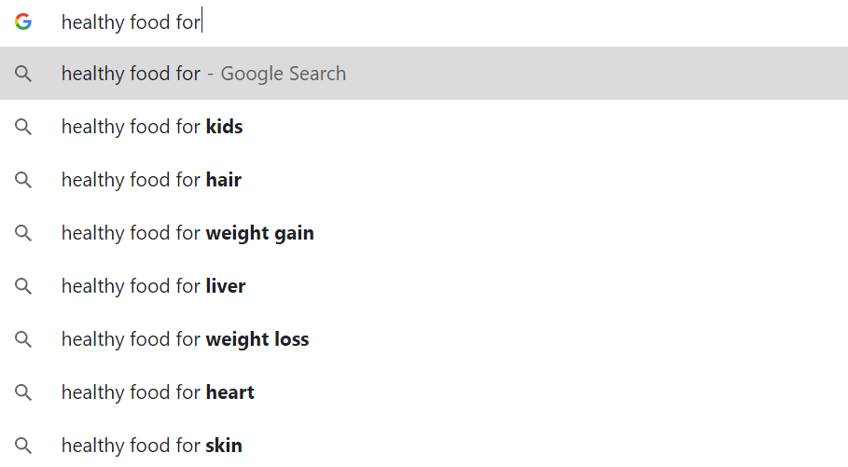The width and height of the screenshot is (848, 467).
Task: Click the bold word 'kids' in suggestions
Action: point(224,127)
